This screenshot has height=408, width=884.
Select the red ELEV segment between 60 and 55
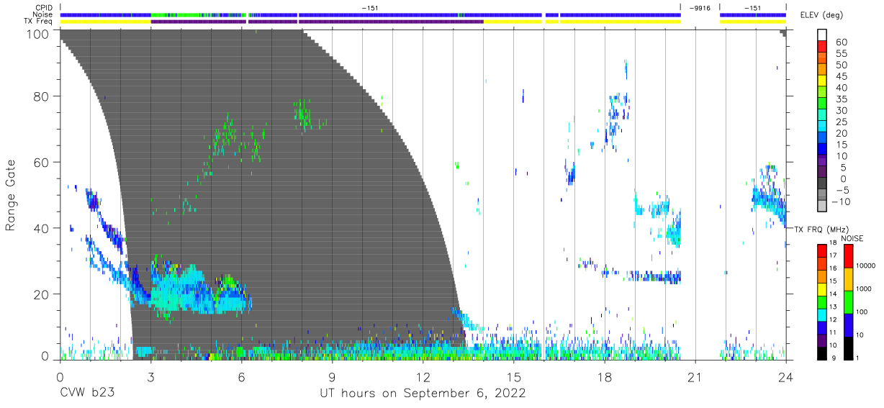[x=822, y=47]
